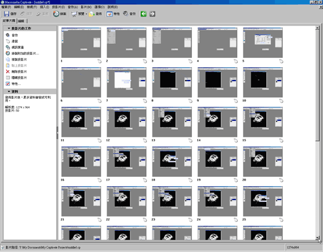Screen dimensions: 323x252
Task: Click the mouse icon under slide 9
Action: click(236, 101)
